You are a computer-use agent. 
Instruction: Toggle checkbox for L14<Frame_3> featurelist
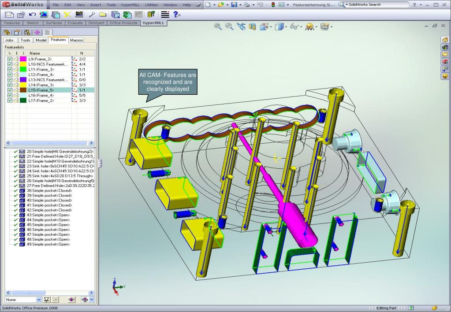[x=10, y=85]
